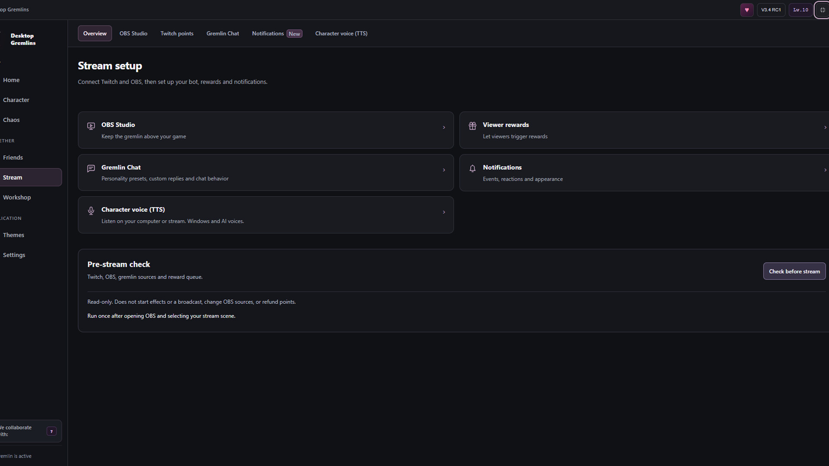Viewport: 829px width, 466px height.
Task: Click the Notifications bell icon
Action: point(472,168)
